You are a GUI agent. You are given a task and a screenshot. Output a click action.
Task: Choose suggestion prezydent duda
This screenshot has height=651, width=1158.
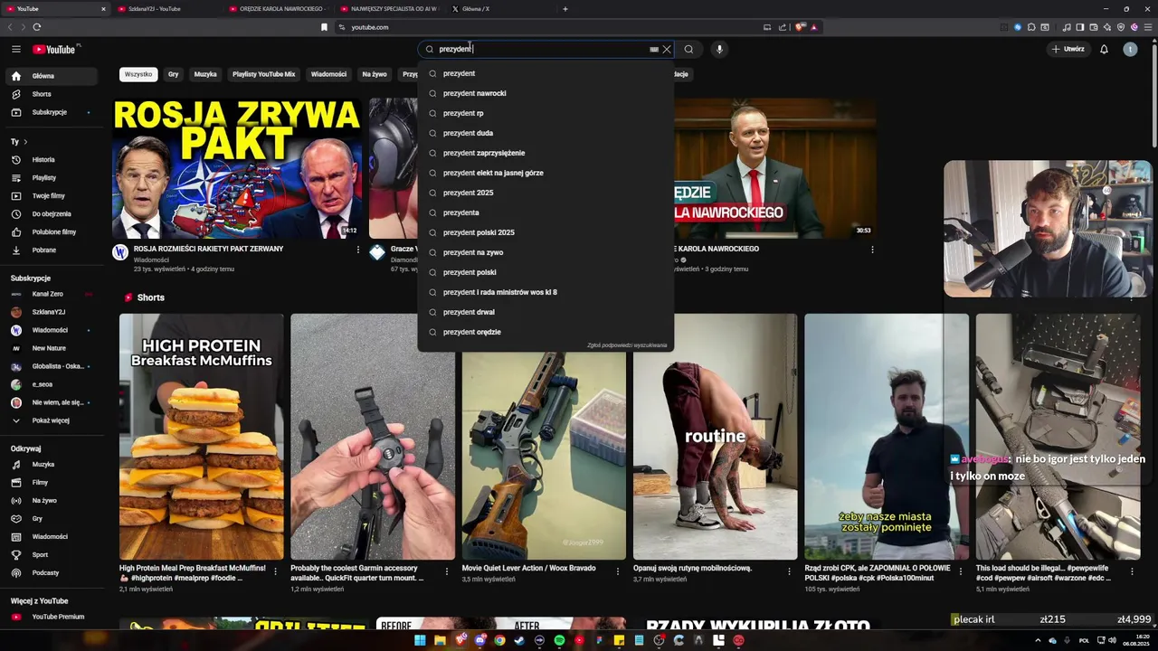pos(546,133)
